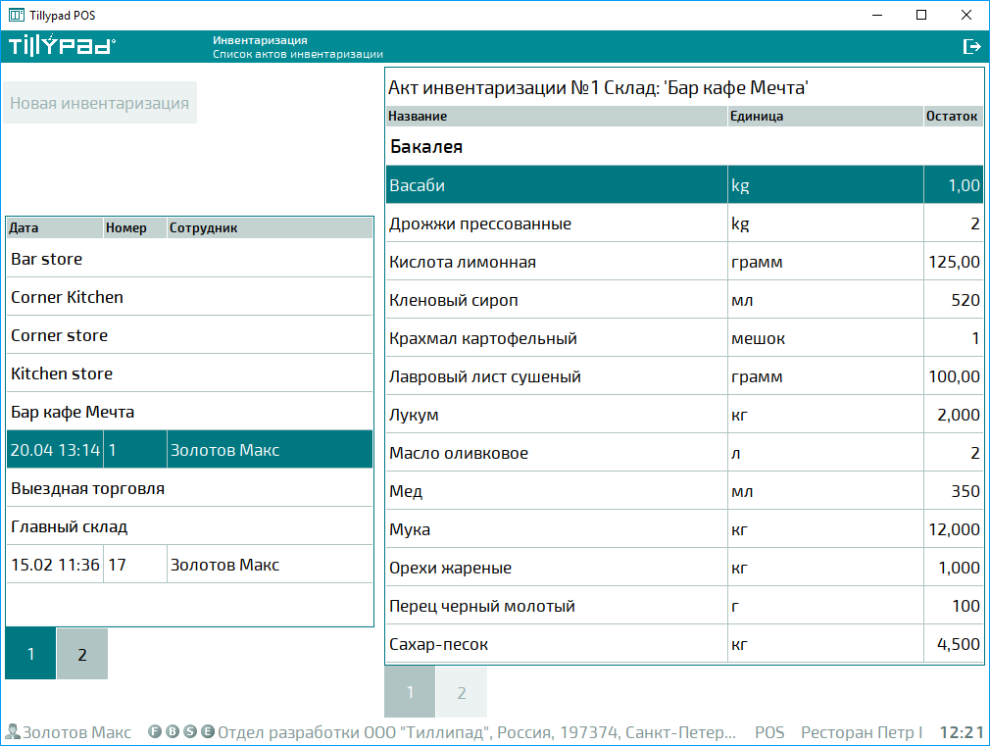
Task: Open act 17 dated 15.02 11:36
Action: (189, 565)
